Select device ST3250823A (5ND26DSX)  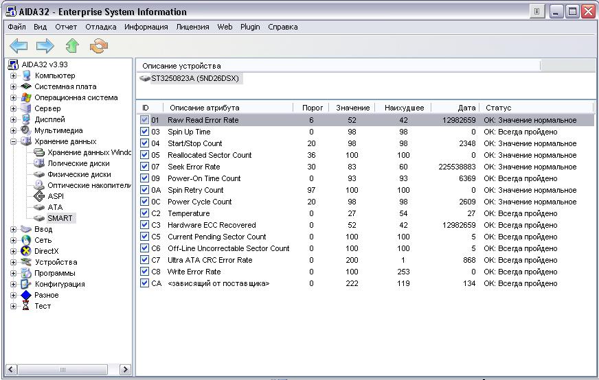pos(190,78)
